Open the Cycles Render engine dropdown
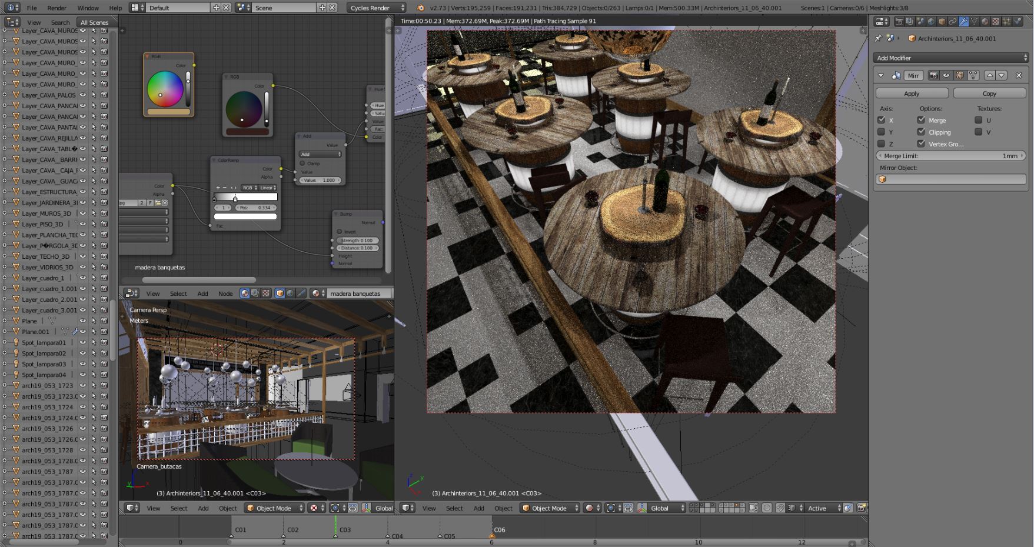This screenshot has width=1034, height=547. pyautogui.click(x=377, y=8)
